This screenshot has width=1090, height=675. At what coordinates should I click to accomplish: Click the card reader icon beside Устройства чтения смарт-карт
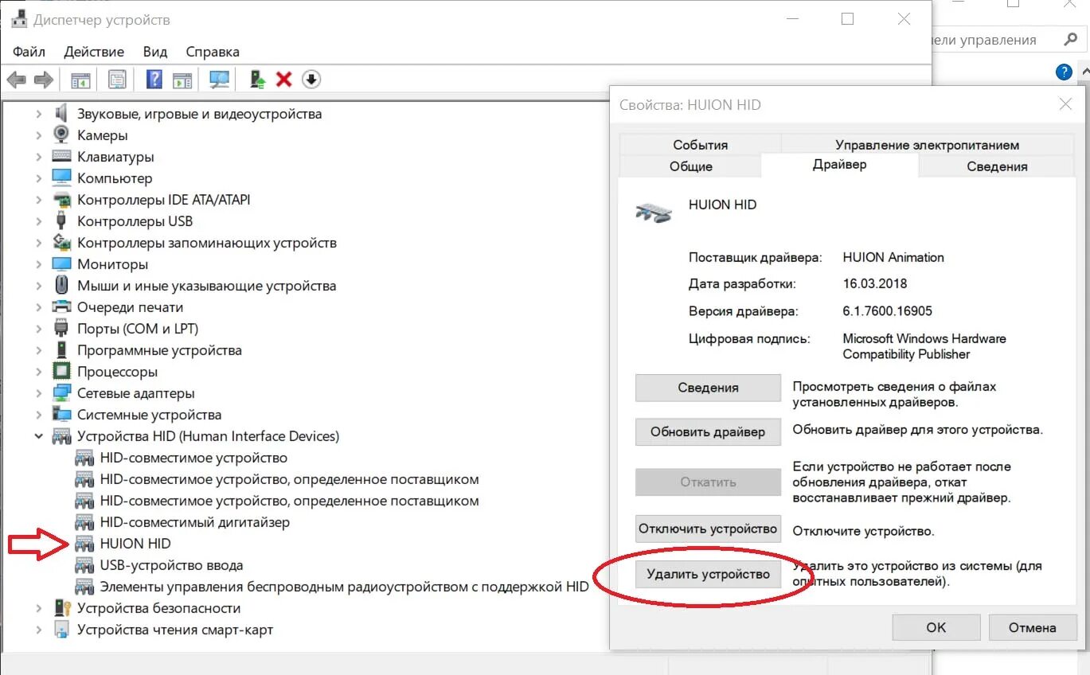click(61, 630)
